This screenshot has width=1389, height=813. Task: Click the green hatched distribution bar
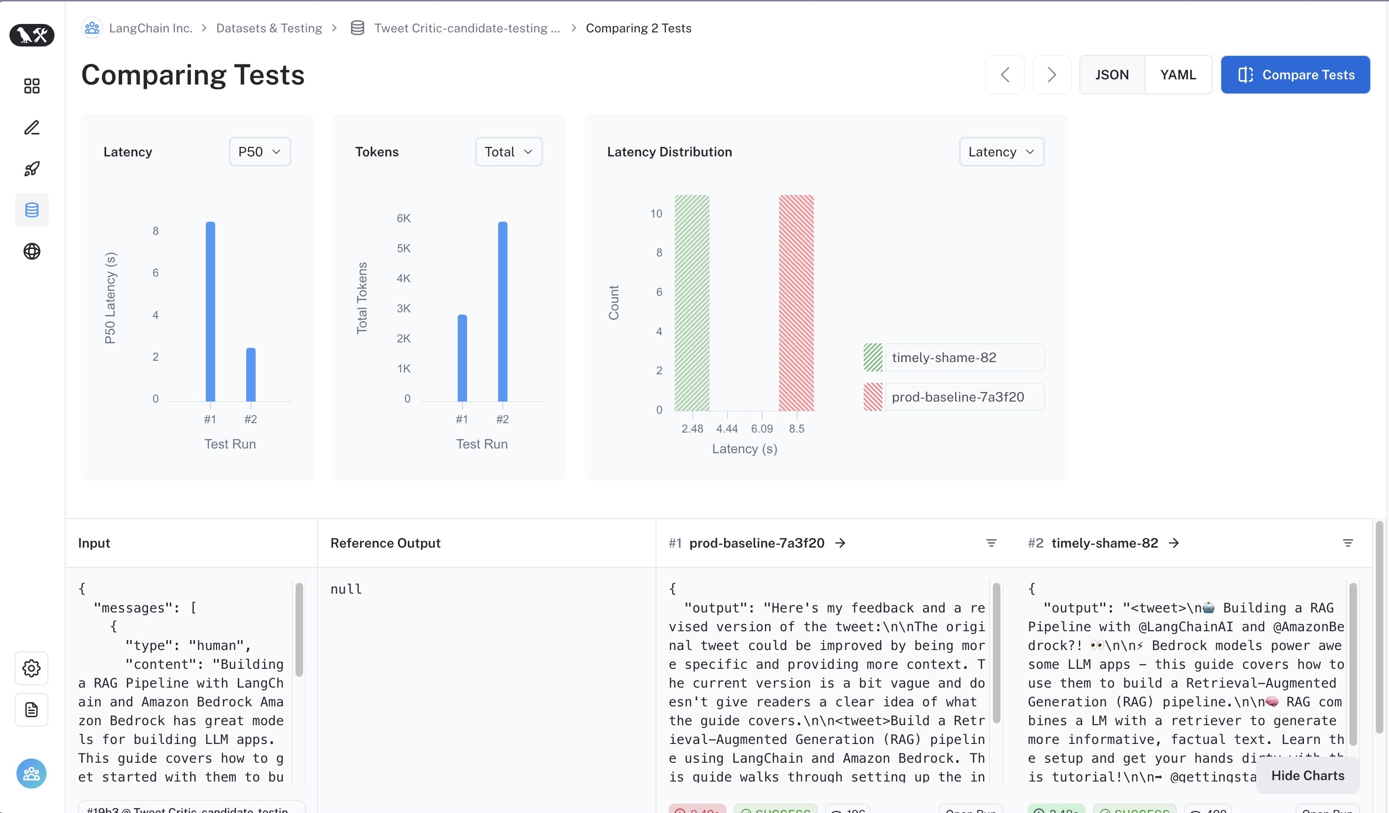pyautogui.click(x=692, y=303)
